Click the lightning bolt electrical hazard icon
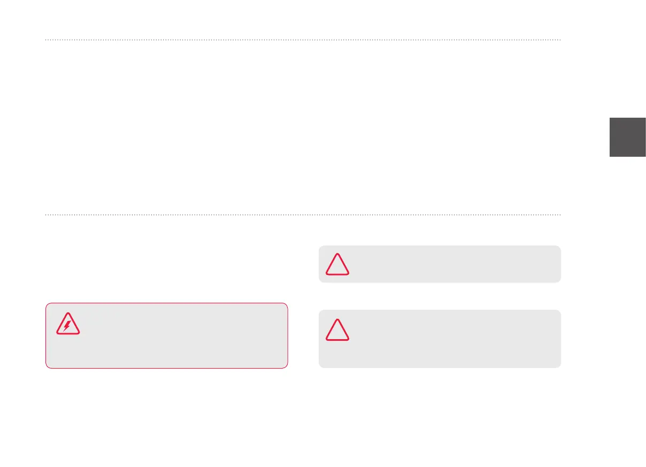The image size is (646, 467). (68, 324)
